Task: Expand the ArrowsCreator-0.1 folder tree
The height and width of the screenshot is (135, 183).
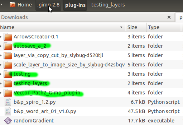Action: (x=1, y=37)
